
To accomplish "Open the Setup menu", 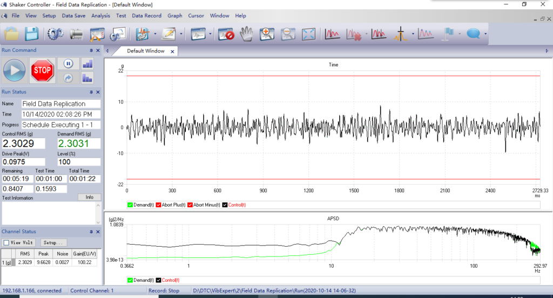I will 49,16.
